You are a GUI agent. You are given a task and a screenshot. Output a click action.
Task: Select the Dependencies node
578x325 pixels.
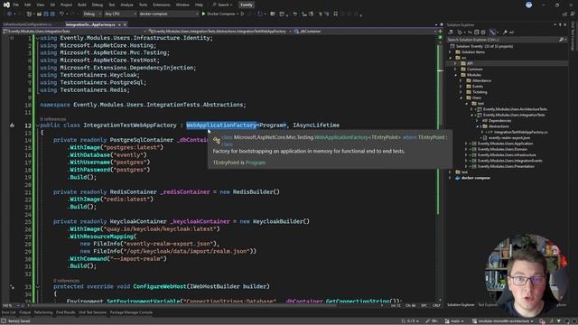(x=499, y=120)
